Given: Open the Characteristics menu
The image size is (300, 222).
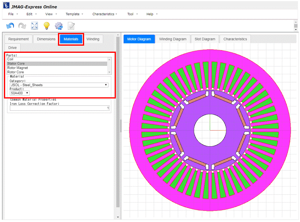Looking at the screenshot, I should point(104,14).
